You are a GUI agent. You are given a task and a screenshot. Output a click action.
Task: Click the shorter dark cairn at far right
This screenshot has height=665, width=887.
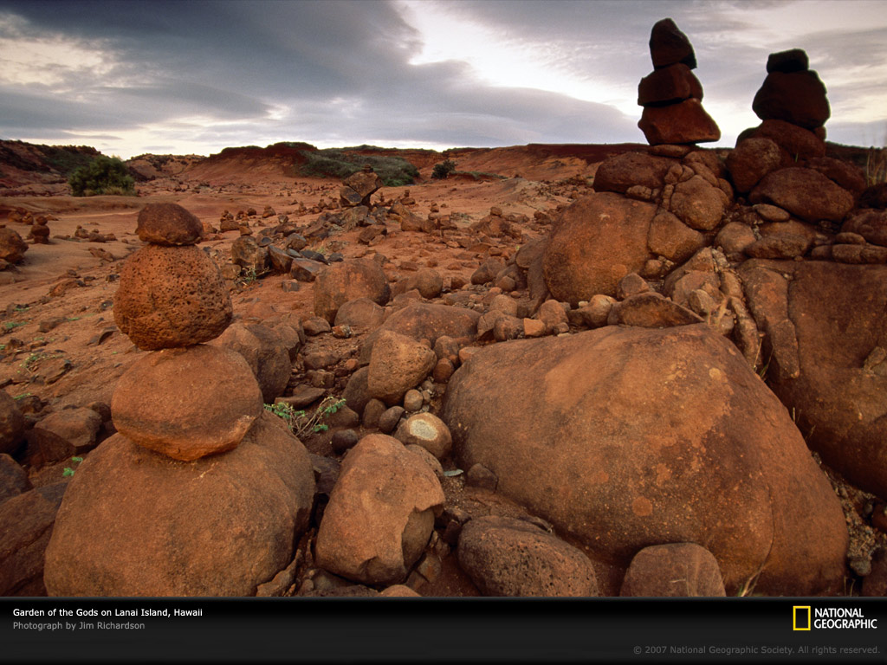tap(790, 95)
